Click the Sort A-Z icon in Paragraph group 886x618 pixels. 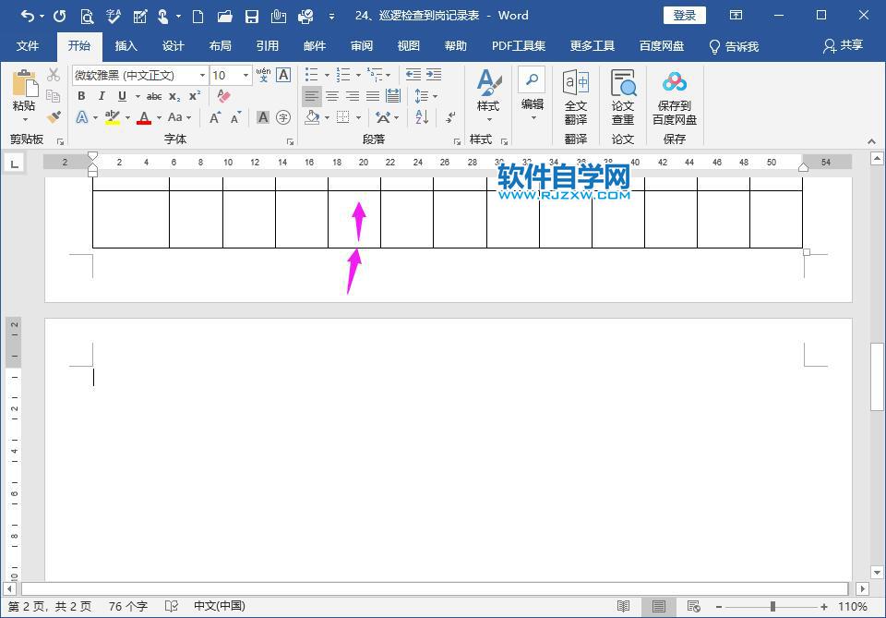tap(420, 117)
